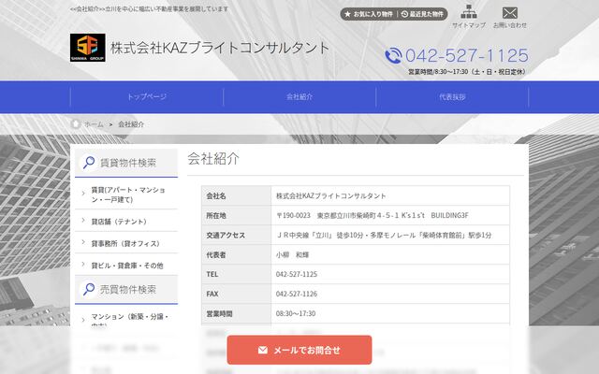Screen dimensions: 599x374
Task: Click the magnifier icon beside 賃貸物件検索
Action: (89, 163)
